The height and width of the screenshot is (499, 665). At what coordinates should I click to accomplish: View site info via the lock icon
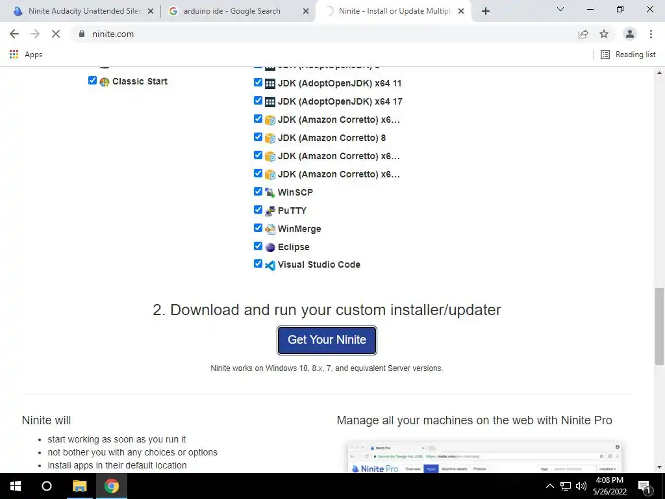82,34
